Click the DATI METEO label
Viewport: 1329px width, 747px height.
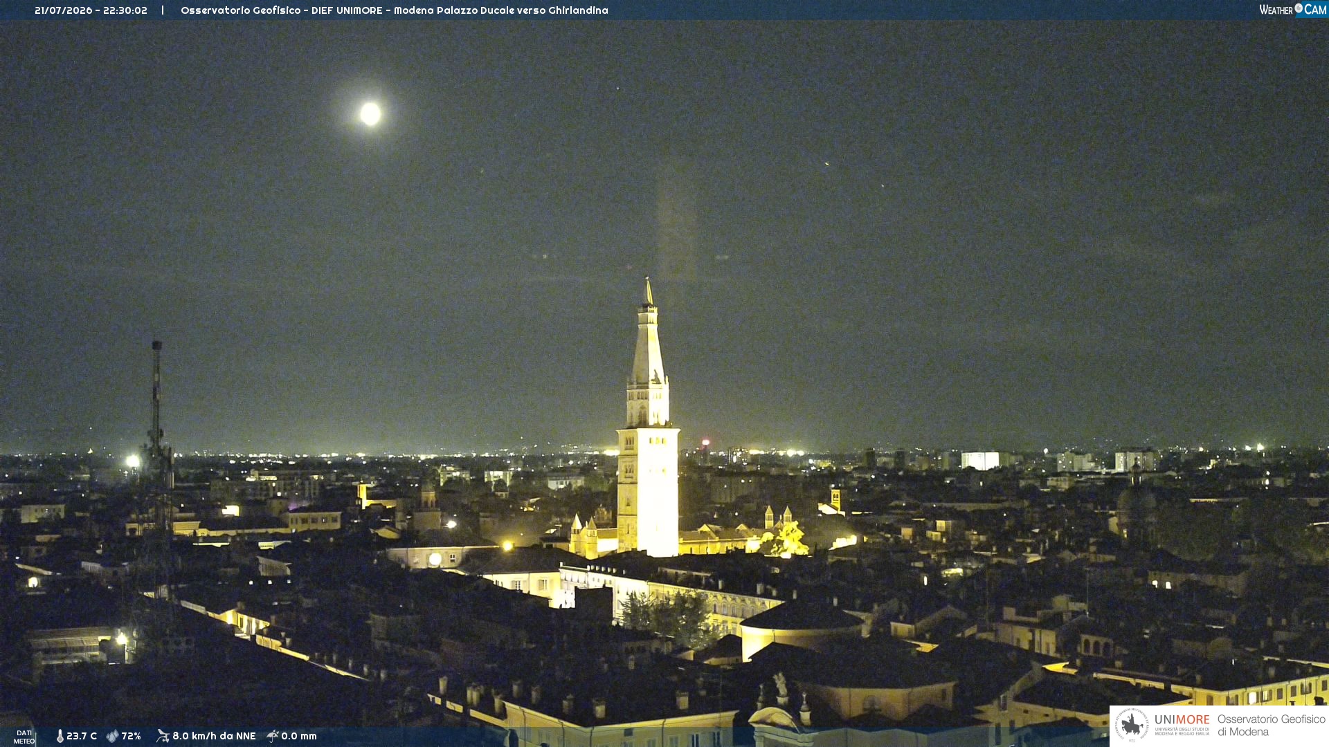[24, 737]
